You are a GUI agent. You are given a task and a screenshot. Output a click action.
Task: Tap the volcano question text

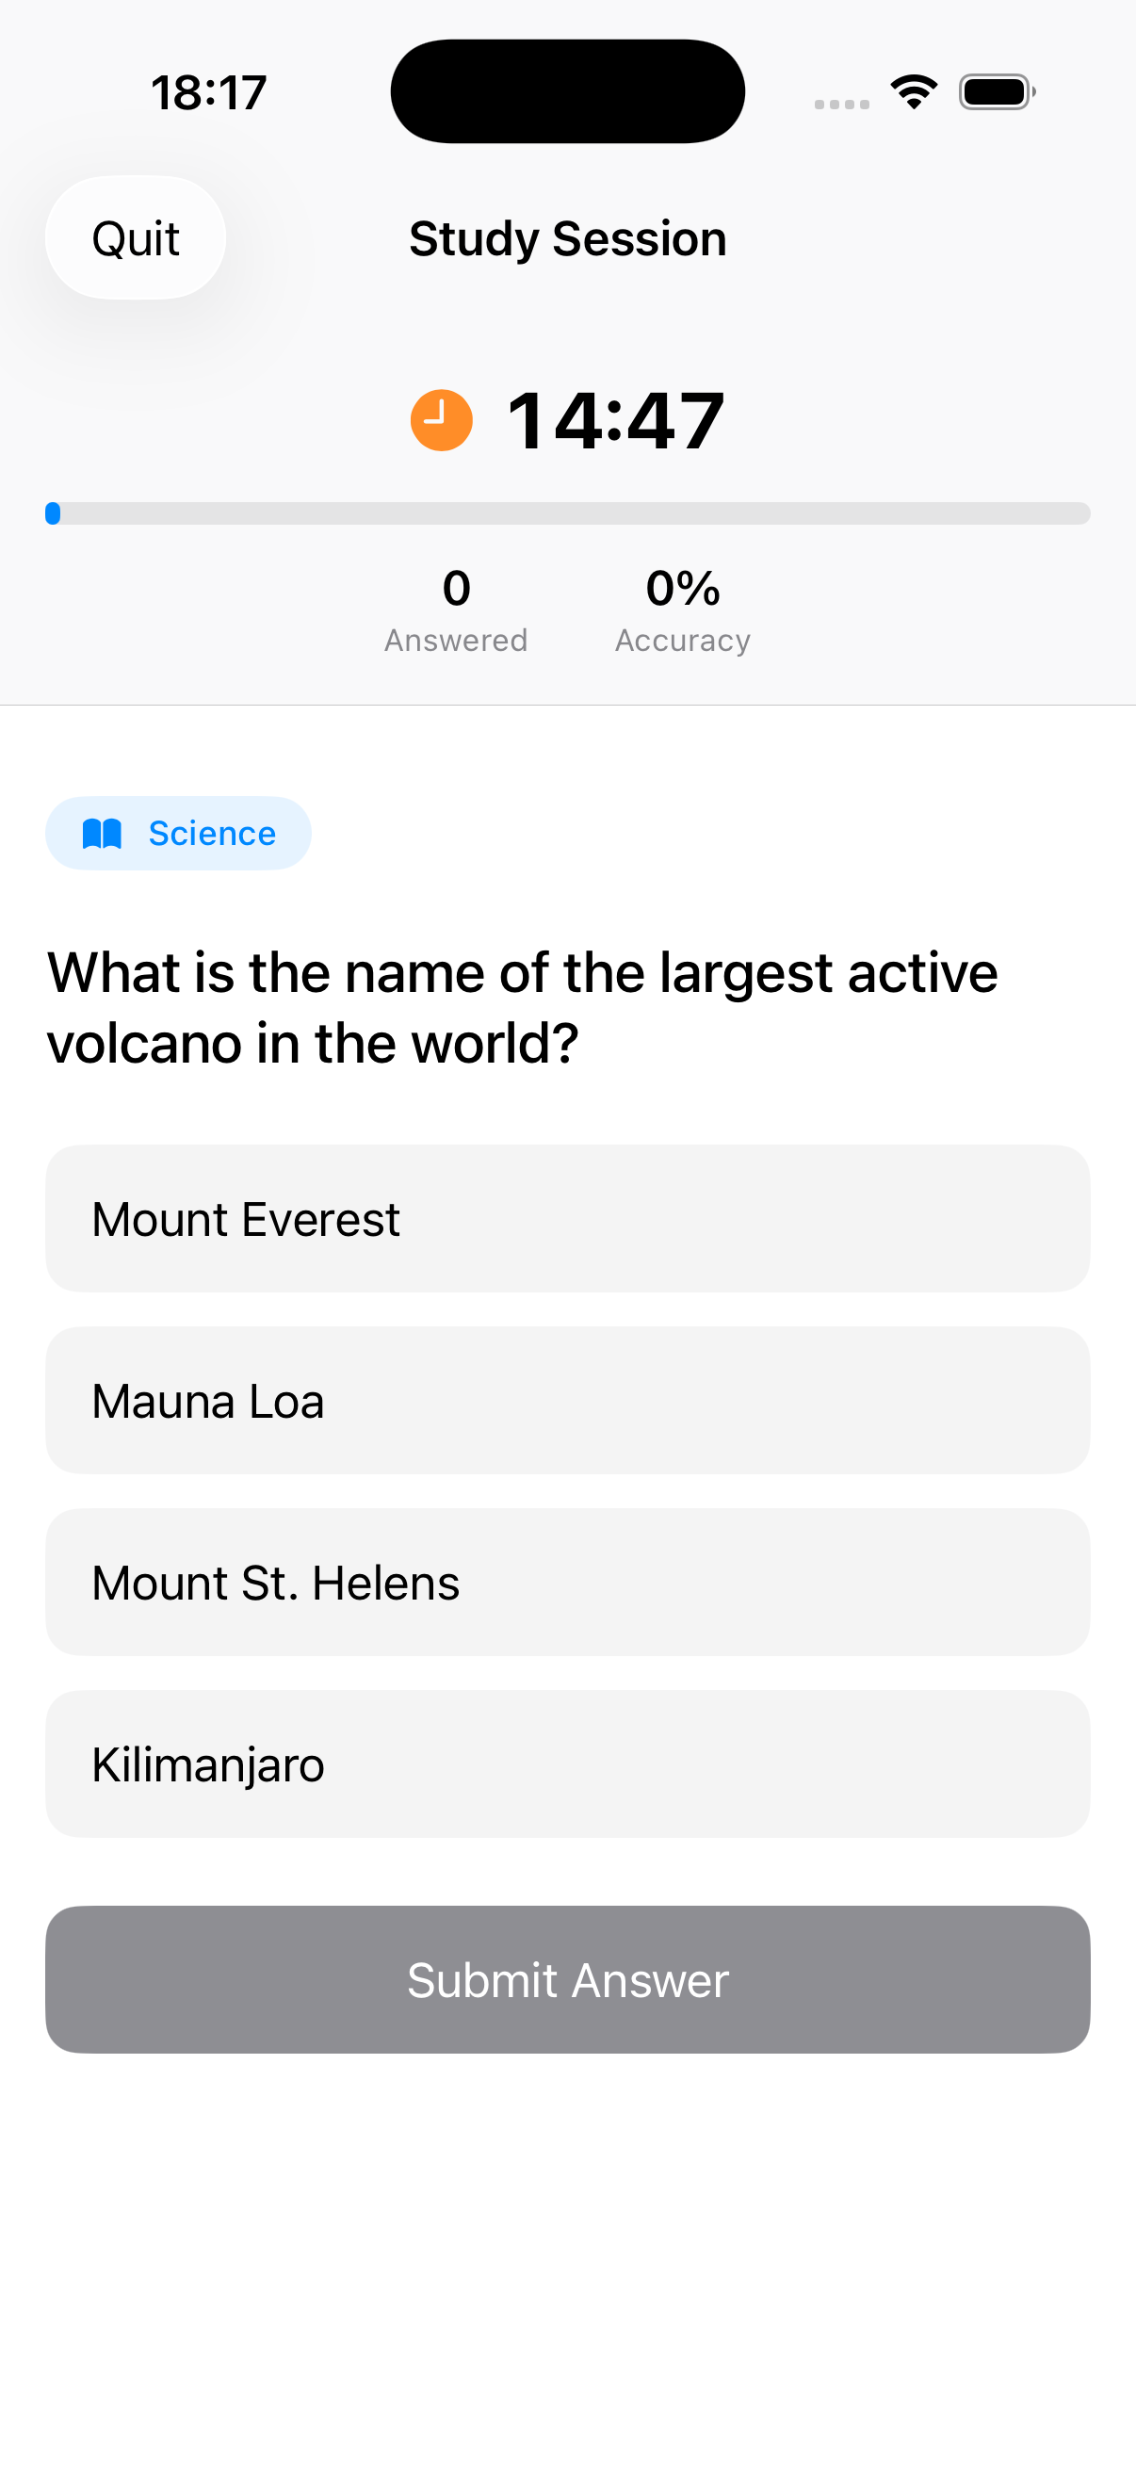point(524,1008)
